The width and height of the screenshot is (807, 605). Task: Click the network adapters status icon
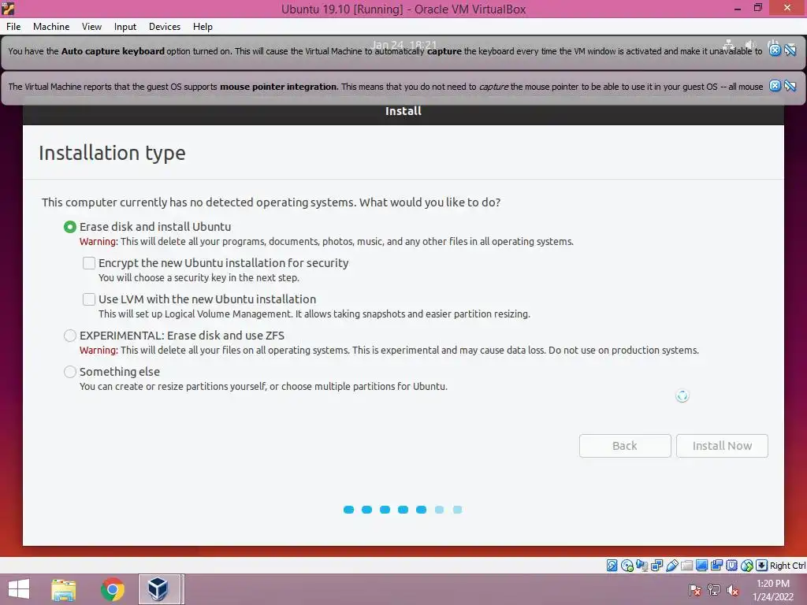click(x=656, y=566)
